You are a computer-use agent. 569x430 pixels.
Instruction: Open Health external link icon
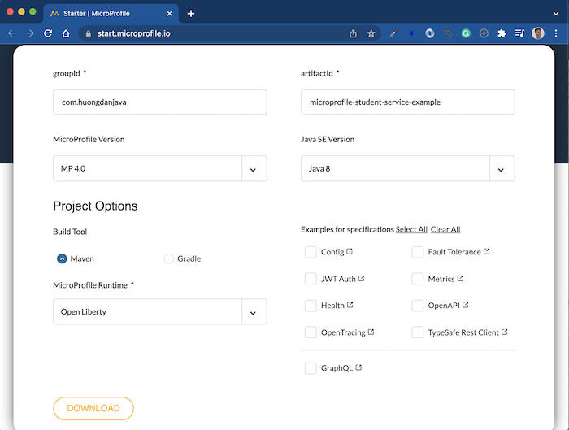(x=350, y=305)
